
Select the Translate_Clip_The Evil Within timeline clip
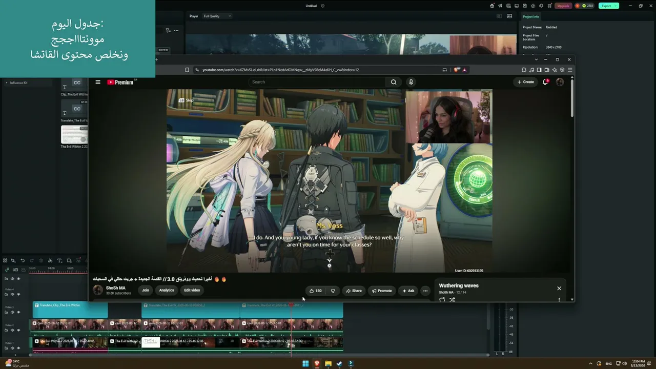tap(70, 310)
